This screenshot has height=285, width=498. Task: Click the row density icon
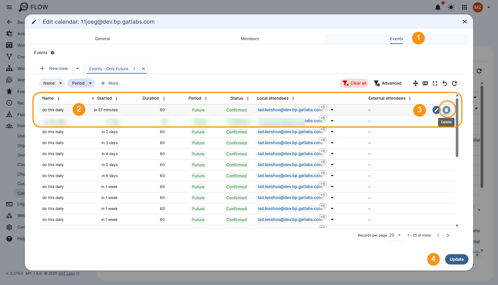[x=416, y=83]
